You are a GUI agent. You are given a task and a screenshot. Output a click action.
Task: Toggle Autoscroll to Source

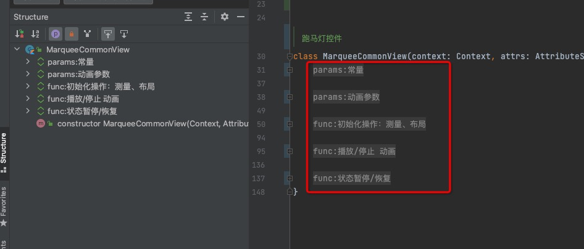click(x=108, y=34)
